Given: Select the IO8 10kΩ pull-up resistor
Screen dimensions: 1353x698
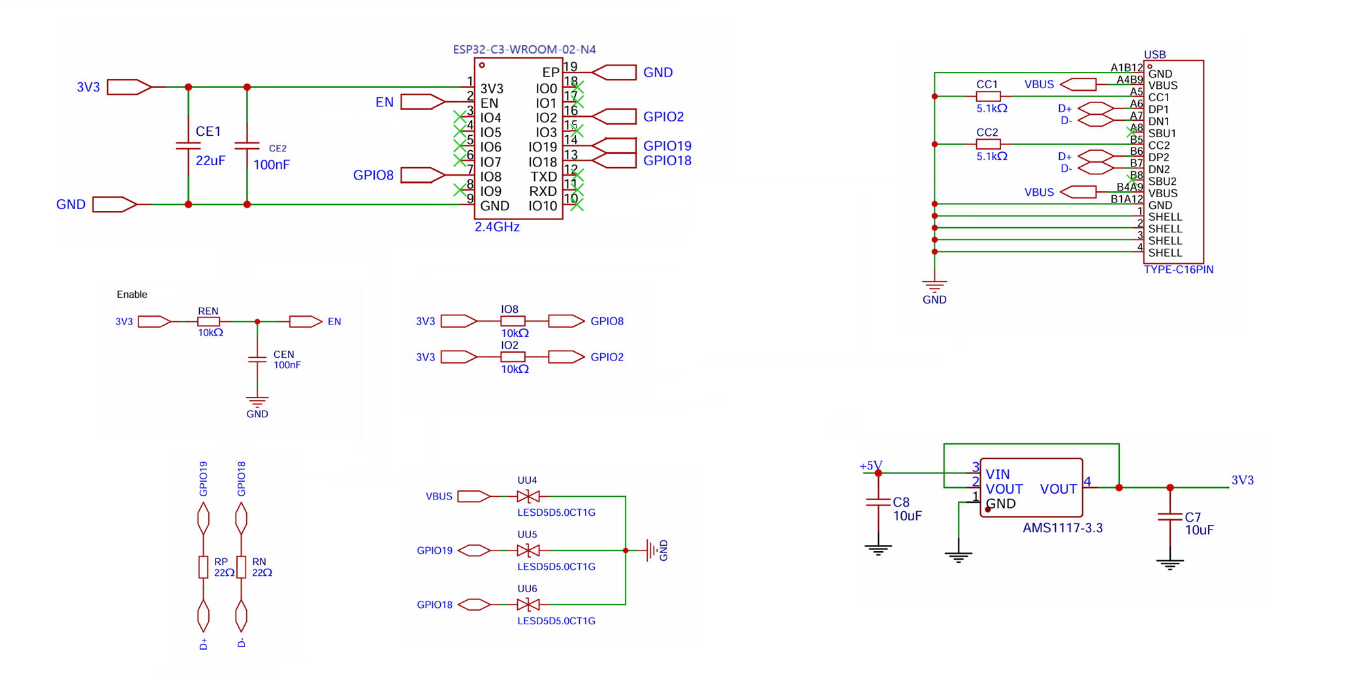Looking at the screenshot, I should click(x=513, y=321).
